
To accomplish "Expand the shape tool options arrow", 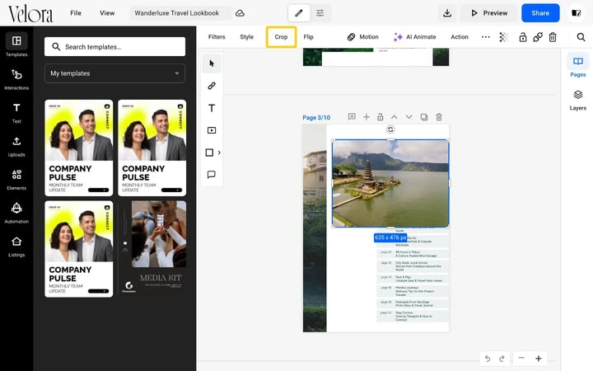I will (219, 153).
